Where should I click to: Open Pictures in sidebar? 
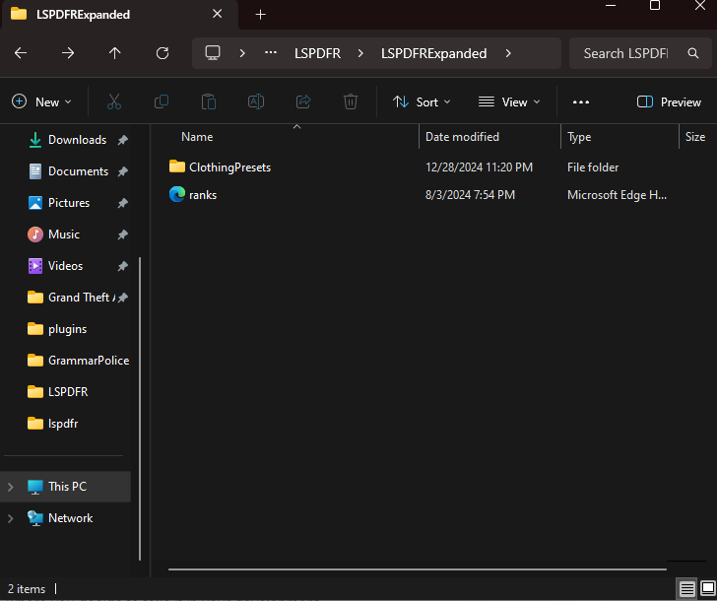tap(69, 203)
